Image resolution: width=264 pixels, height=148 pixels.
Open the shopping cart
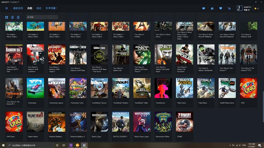coord(229,9)
